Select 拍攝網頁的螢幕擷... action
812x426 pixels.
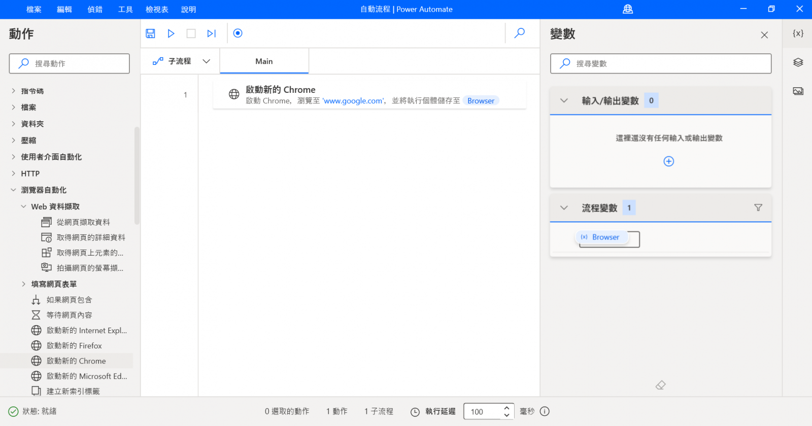pyautogui.click(x=83, y=268)
